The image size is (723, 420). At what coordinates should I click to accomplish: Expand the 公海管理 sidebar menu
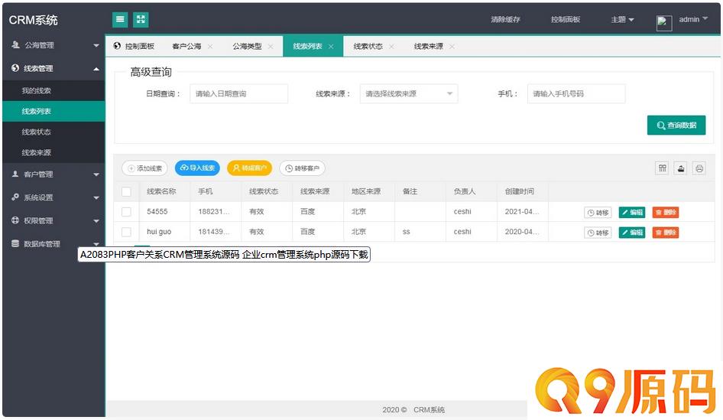tap(96, 45)
